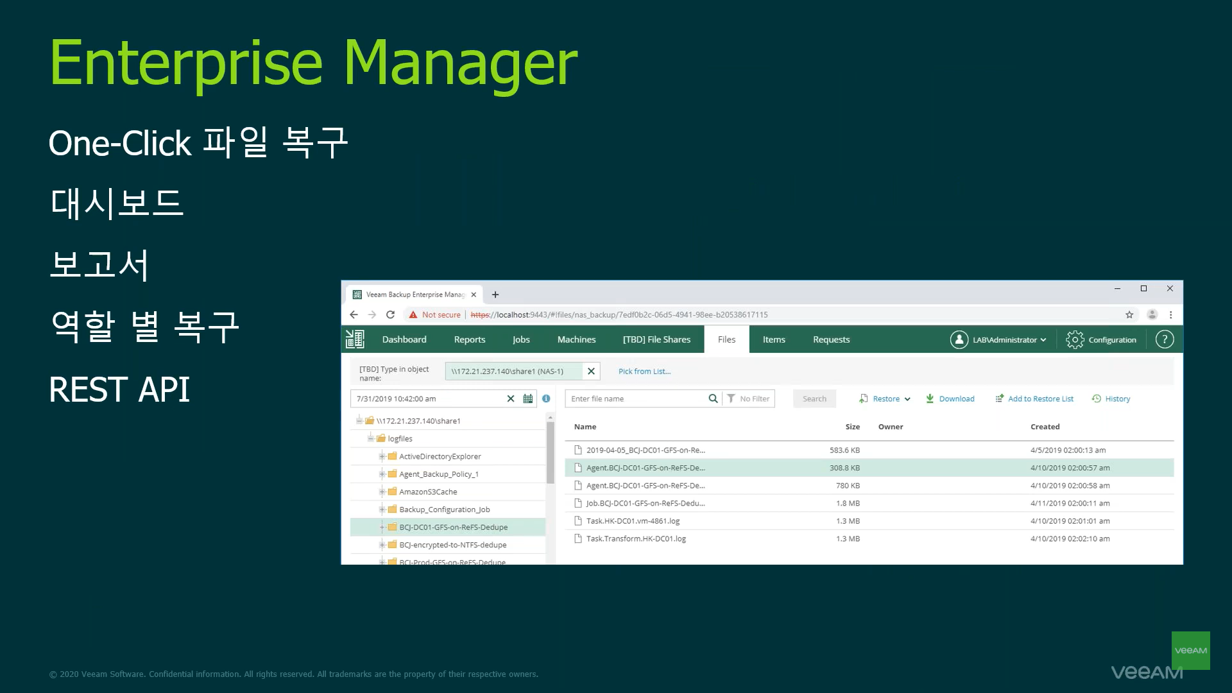Click the Veeam logo icon in navigation bar
The height and width of the screenshot is (693, 1232).
pos(355,339)
